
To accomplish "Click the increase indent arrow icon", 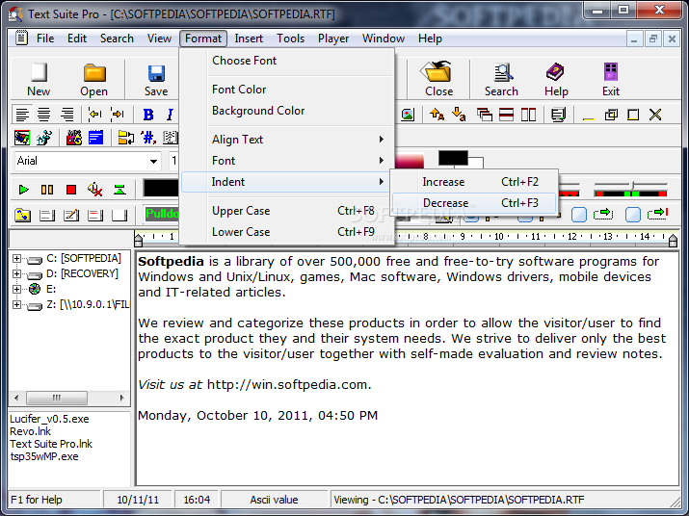I will 118,115.
